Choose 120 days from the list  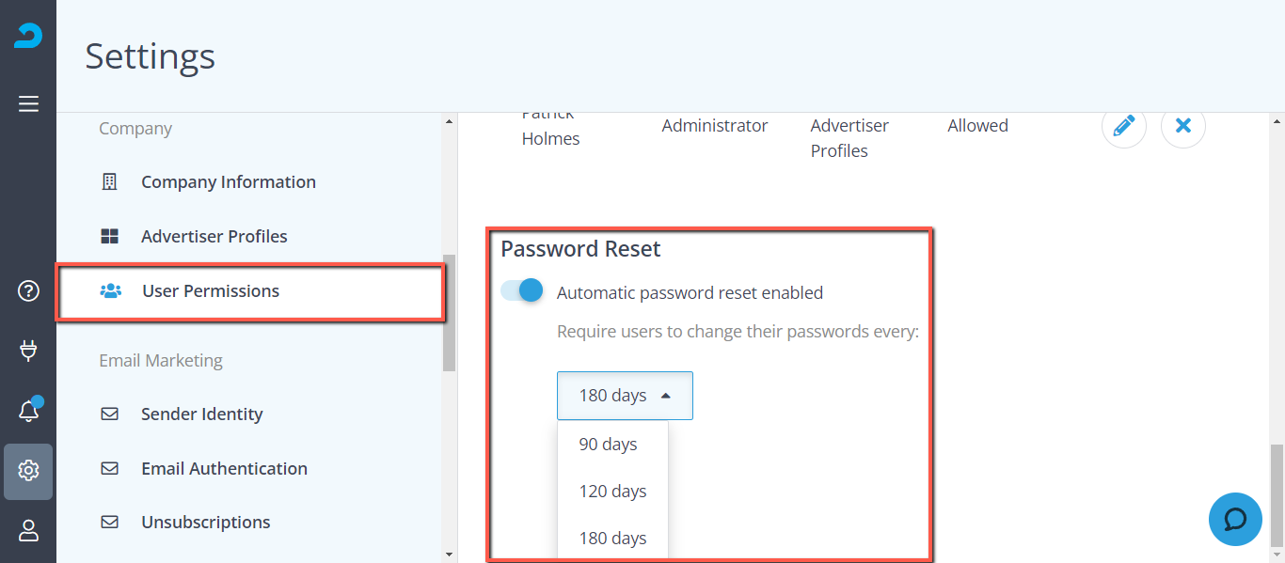[612, 492]
